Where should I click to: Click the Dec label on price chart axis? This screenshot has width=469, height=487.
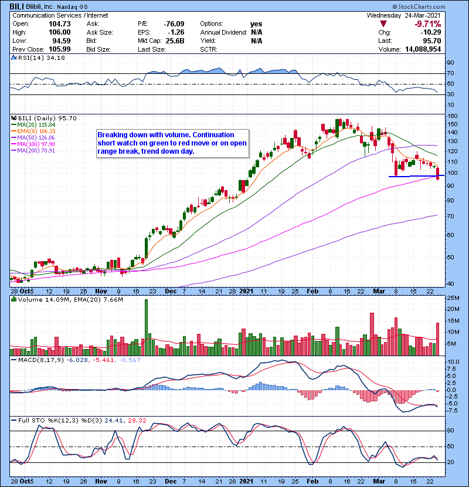[x=171, y=292]
